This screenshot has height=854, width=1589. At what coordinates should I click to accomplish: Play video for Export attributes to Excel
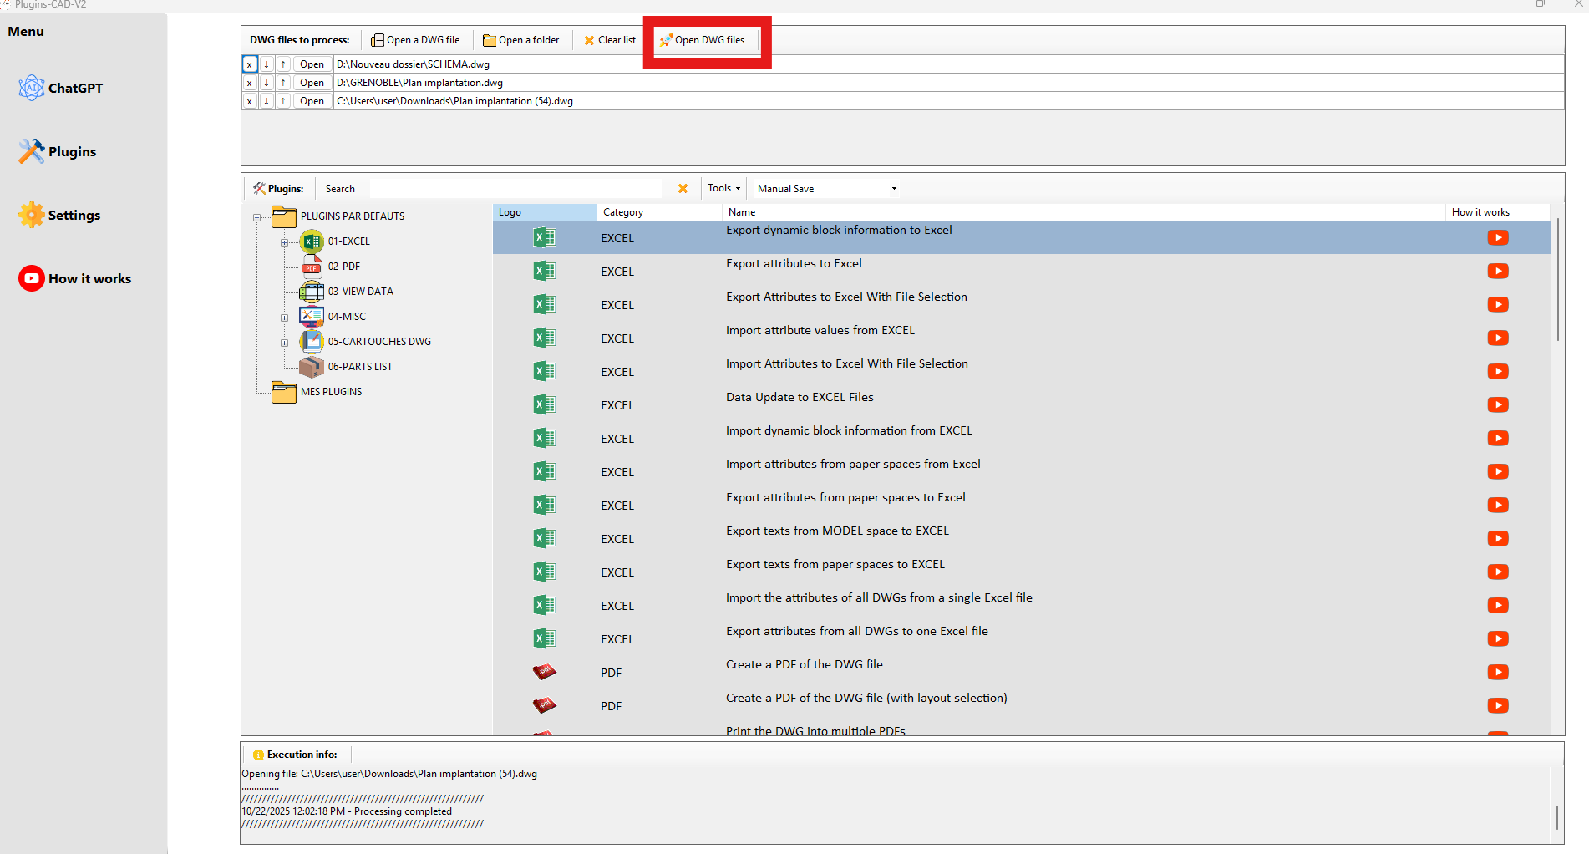click(1497, 272)
